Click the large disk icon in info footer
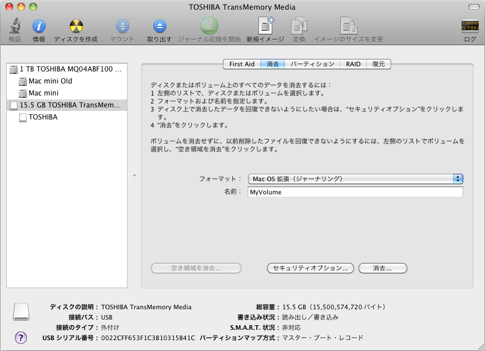Image resolution: width=485 pixels, height=351 pixels. [x=21, y=312]
